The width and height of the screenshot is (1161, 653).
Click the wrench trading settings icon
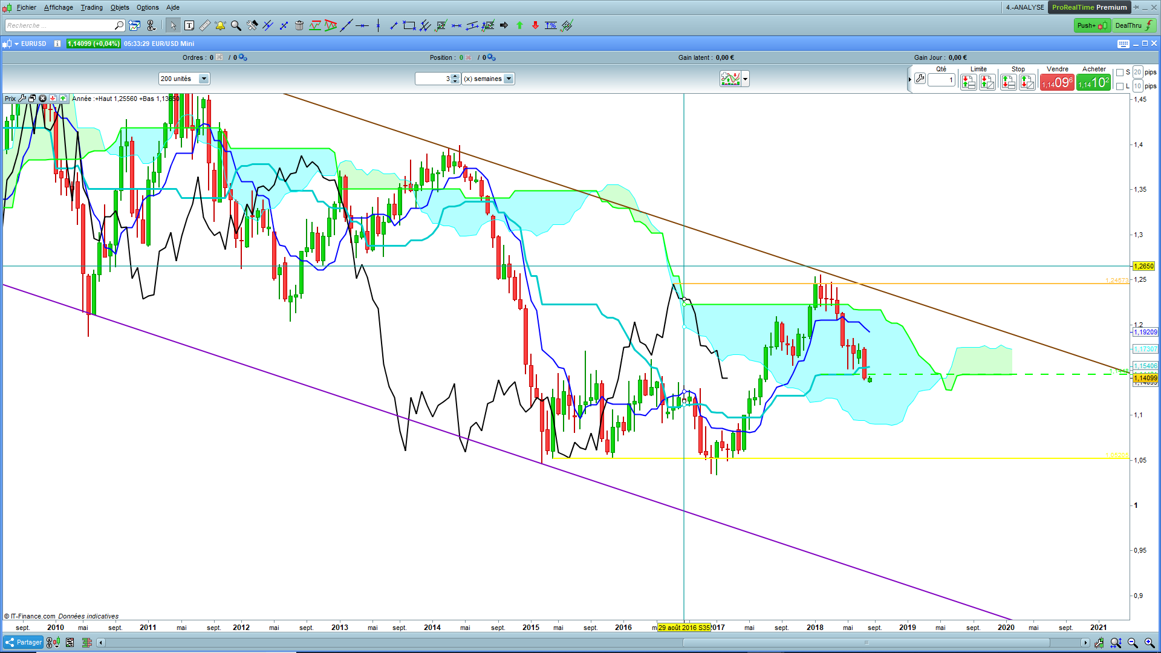tap(920, 79)
